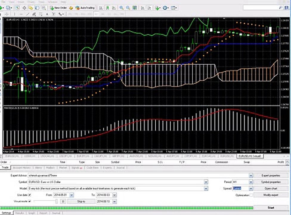Enable chart auto scroll icon
291x215 pixels.
point(143,8)
